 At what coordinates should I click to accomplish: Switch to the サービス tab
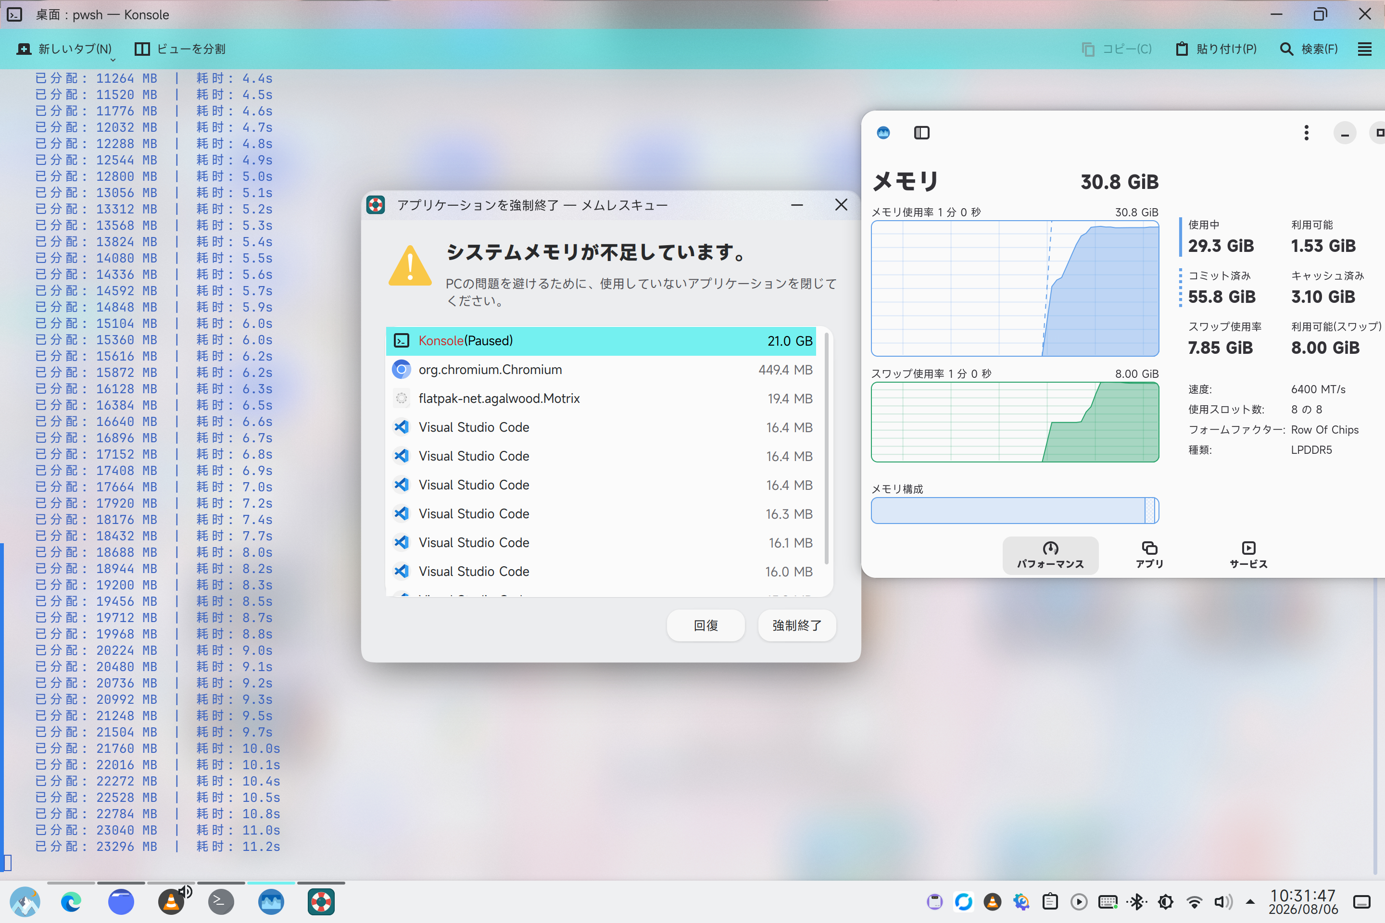(1248, 555)
